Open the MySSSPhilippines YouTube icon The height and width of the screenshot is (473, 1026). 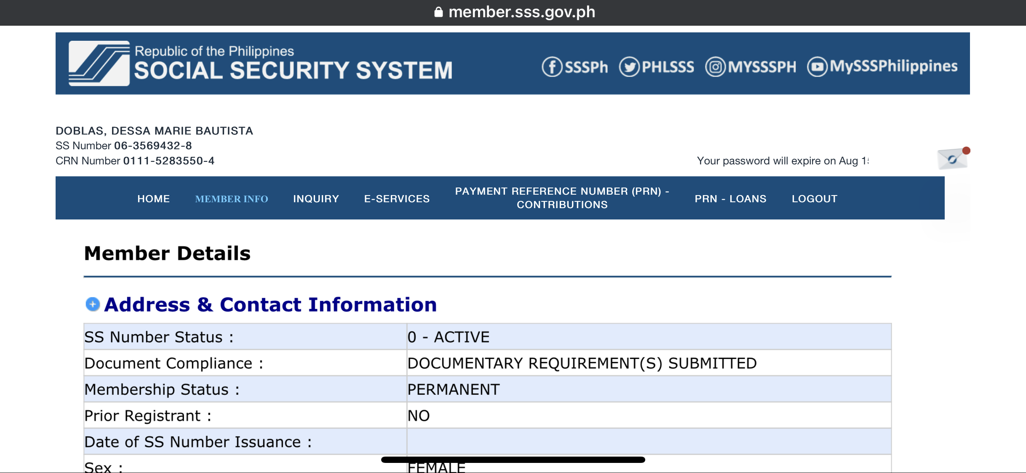(x=817, y=67)
